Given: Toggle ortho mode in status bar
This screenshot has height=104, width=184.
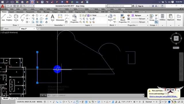Looking at the screenshot, I should (x=61, y=102).
